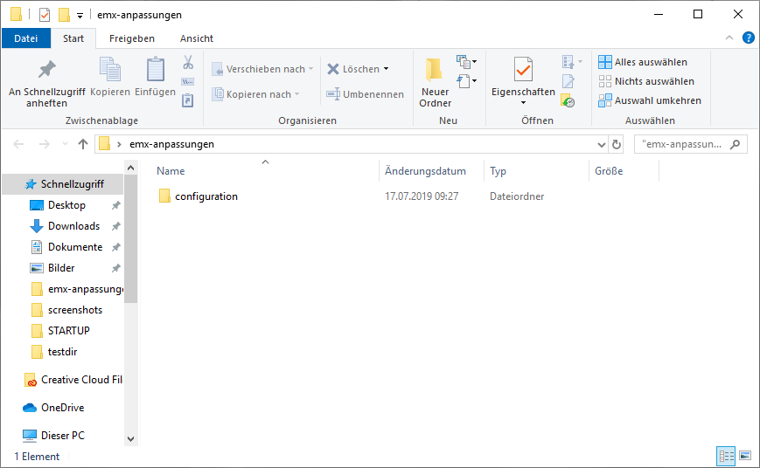Screen dimensions: 760x468
Task: Open the recent locations dropdown arrow
Action: click(65, 144)
